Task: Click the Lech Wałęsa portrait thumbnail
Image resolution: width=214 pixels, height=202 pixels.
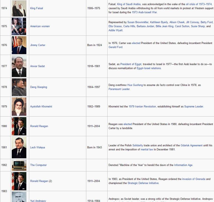Action: (x=19, y=147)
